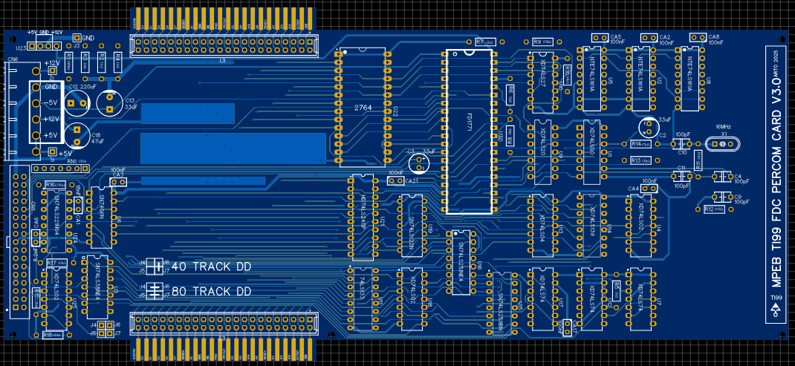This screenshot has height=366, width=795.
Task: Click the 2764 EPROM chip
Action: point(362,108)
